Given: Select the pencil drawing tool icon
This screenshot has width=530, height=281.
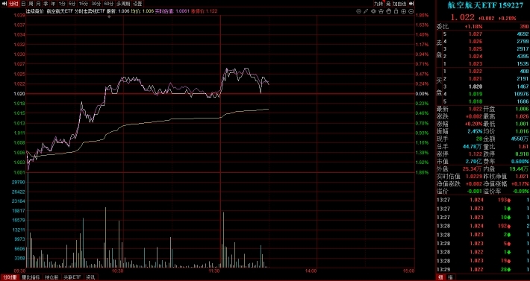Looking at the screenshot, I should pyautogui.click(x=366, y=11).
